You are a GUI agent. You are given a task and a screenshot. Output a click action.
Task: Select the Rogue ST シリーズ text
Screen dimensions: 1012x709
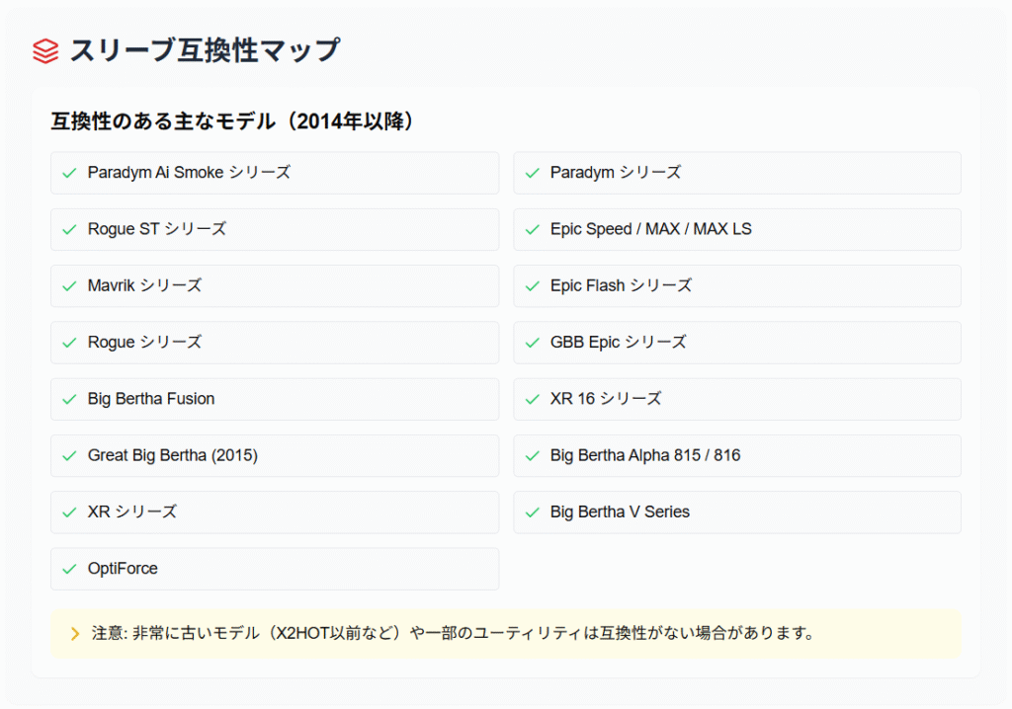(x=157, y=229)
